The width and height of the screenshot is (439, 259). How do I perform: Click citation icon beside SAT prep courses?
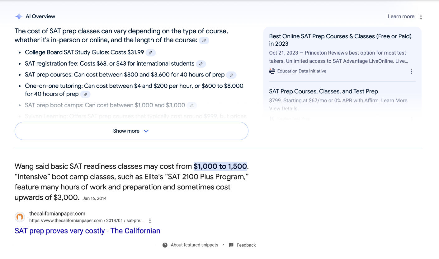(231, 75)
